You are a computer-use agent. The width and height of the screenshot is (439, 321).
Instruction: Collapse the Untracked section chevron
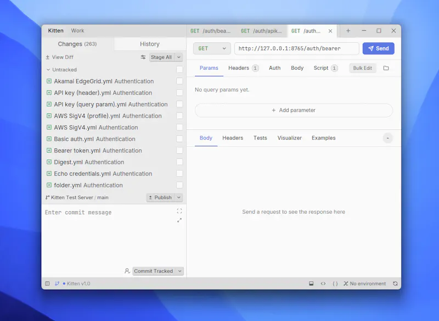48,69
